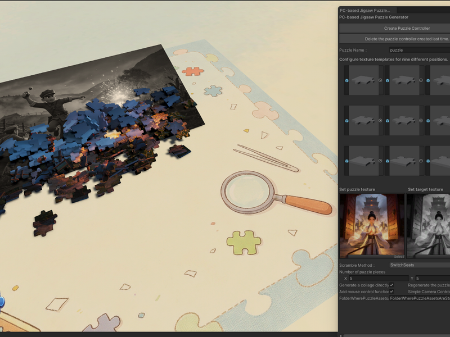This screenshot has height=337, width=450.
Task: Click the X puzzle pieces count field
Action: pyautogui.click(x=379, y=278)
